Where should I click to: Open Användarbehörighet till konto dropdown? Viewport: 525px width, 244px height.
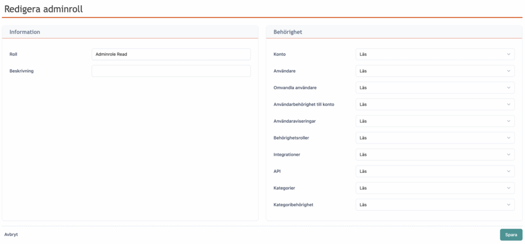(435, 105)
